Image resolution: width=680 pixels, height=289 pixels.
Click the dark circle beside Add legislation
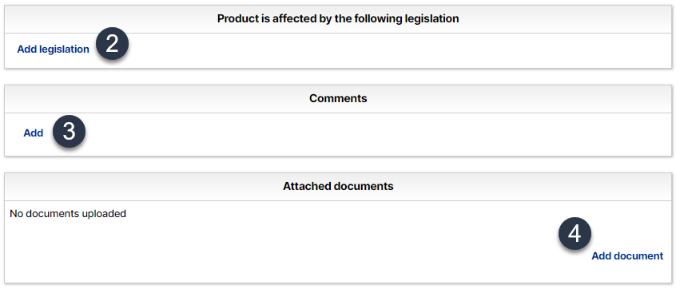[x=113, y=44]
